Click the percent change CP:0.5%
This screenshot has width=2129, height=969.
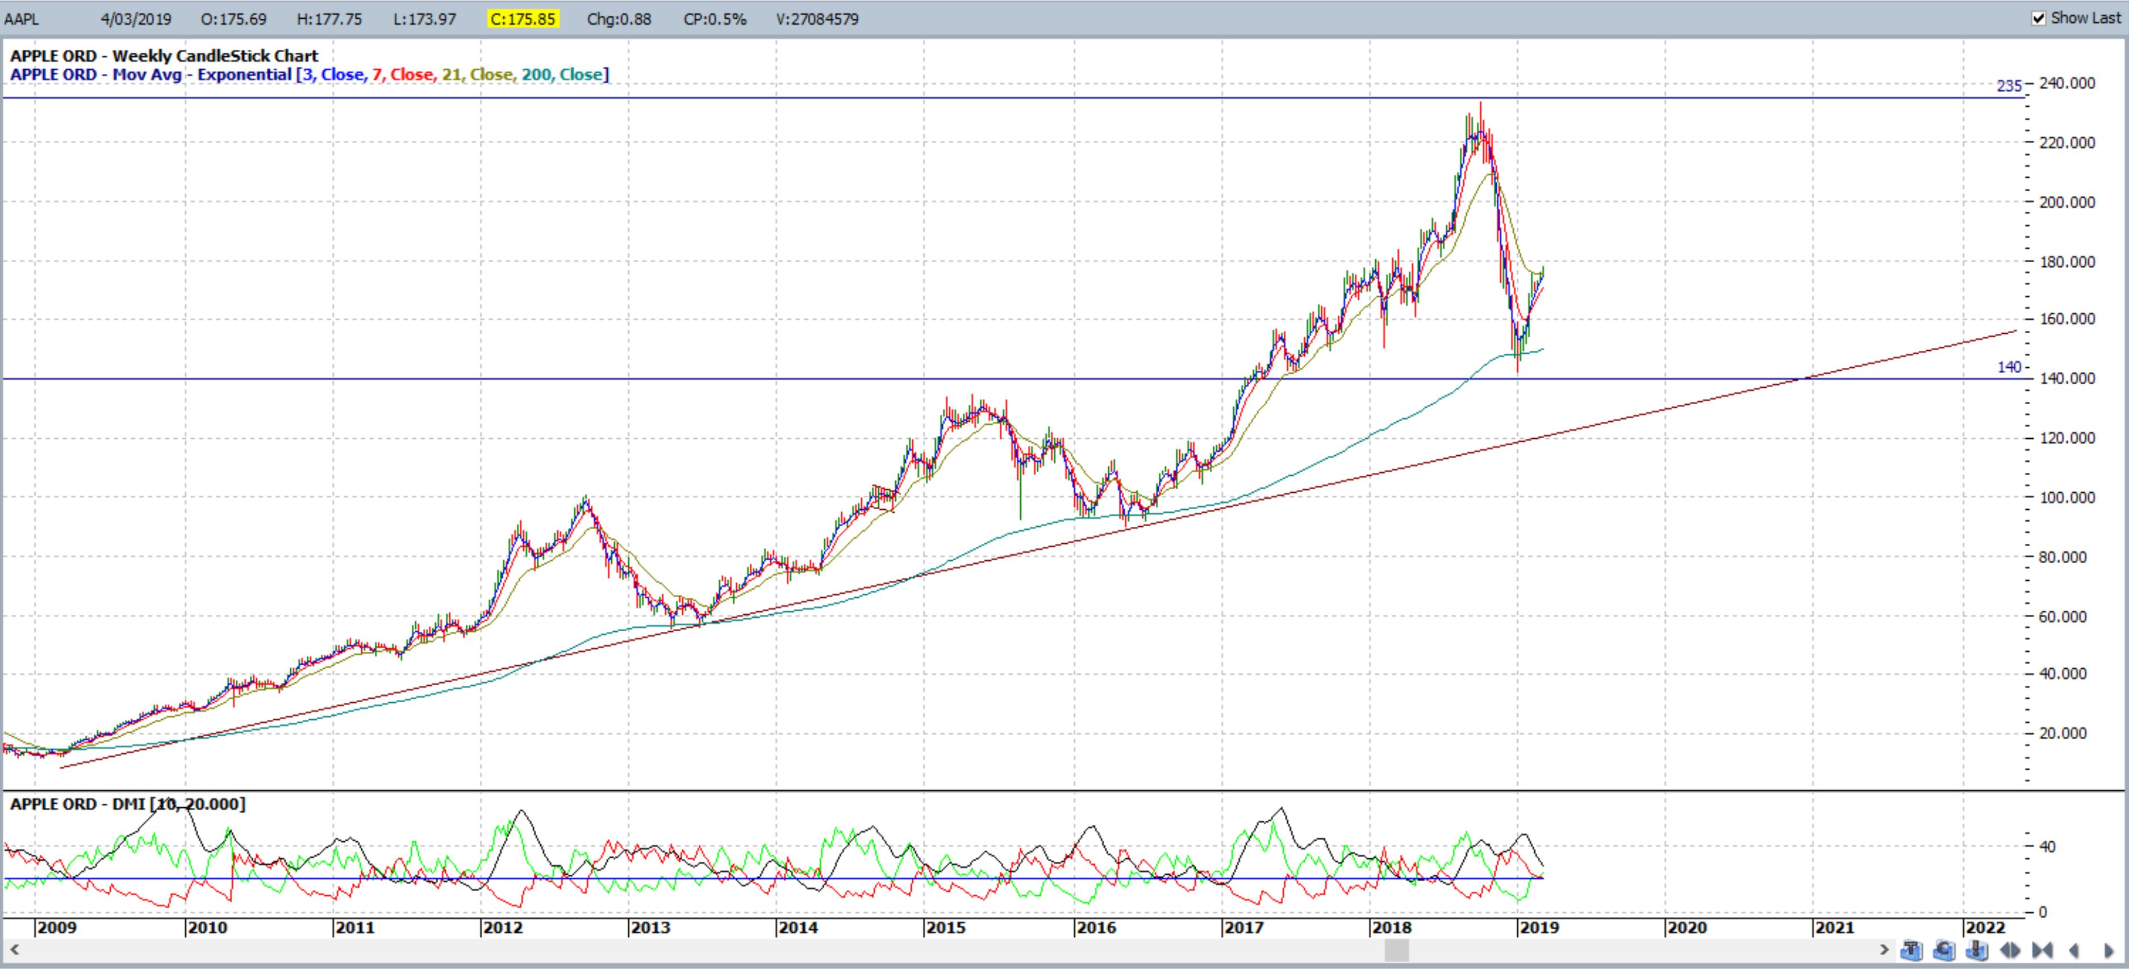pyautogui.click(x=715, y=19)
